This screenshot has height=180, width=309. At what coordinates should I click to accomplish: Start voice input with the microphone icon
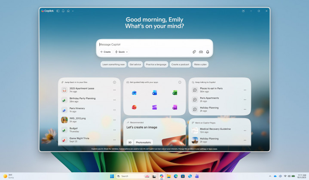[208, 52]
